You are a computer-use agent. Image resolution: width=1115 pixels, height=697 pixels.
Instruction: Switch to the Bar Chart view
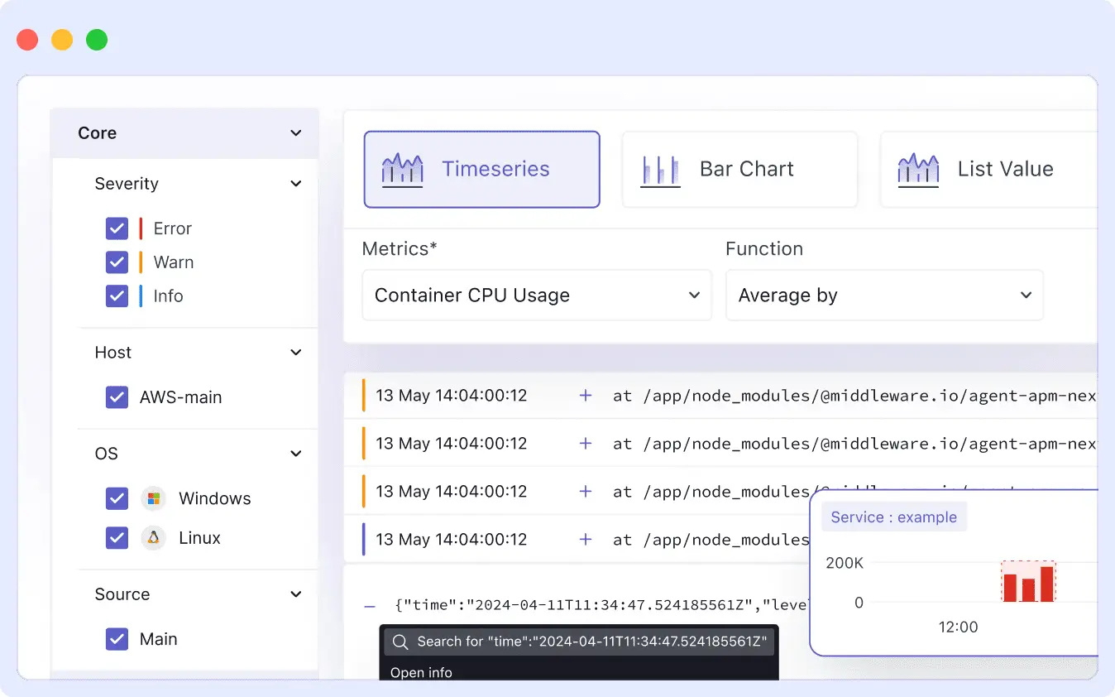tap(740, 168)
